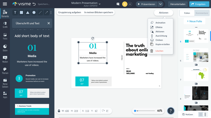Switch to list view of slides

(205, 114)
